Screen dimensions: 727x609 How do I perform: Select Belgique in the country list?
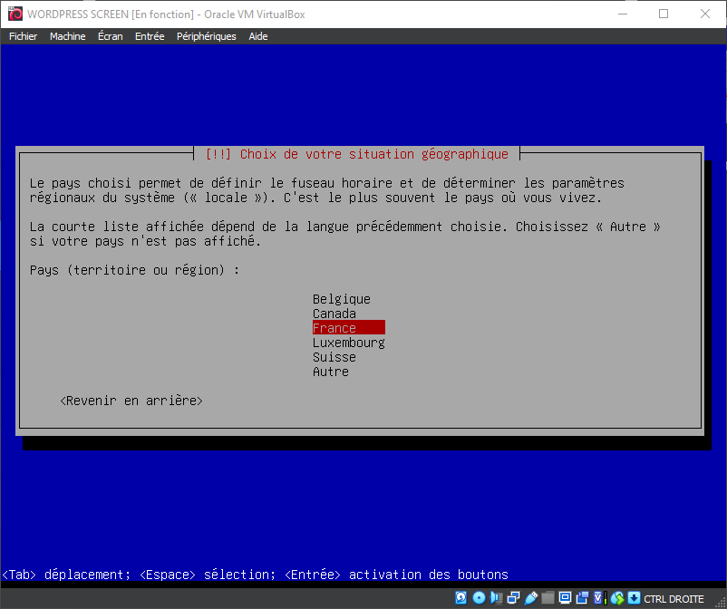[x=341, y=299]
